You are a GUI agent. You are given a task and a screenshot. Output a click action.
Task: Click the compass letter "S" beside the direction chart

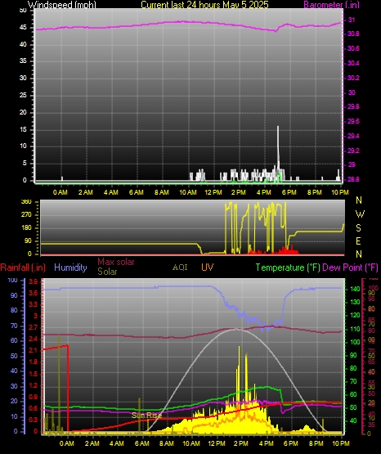pos(358,228)
